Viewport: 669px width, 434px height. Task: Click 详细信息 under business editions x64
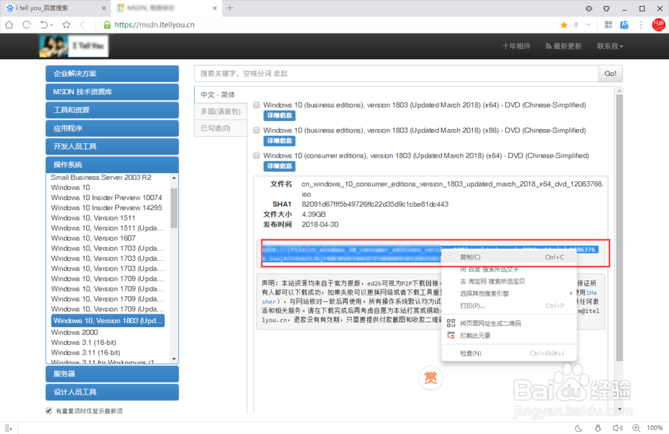click(280, 116)
